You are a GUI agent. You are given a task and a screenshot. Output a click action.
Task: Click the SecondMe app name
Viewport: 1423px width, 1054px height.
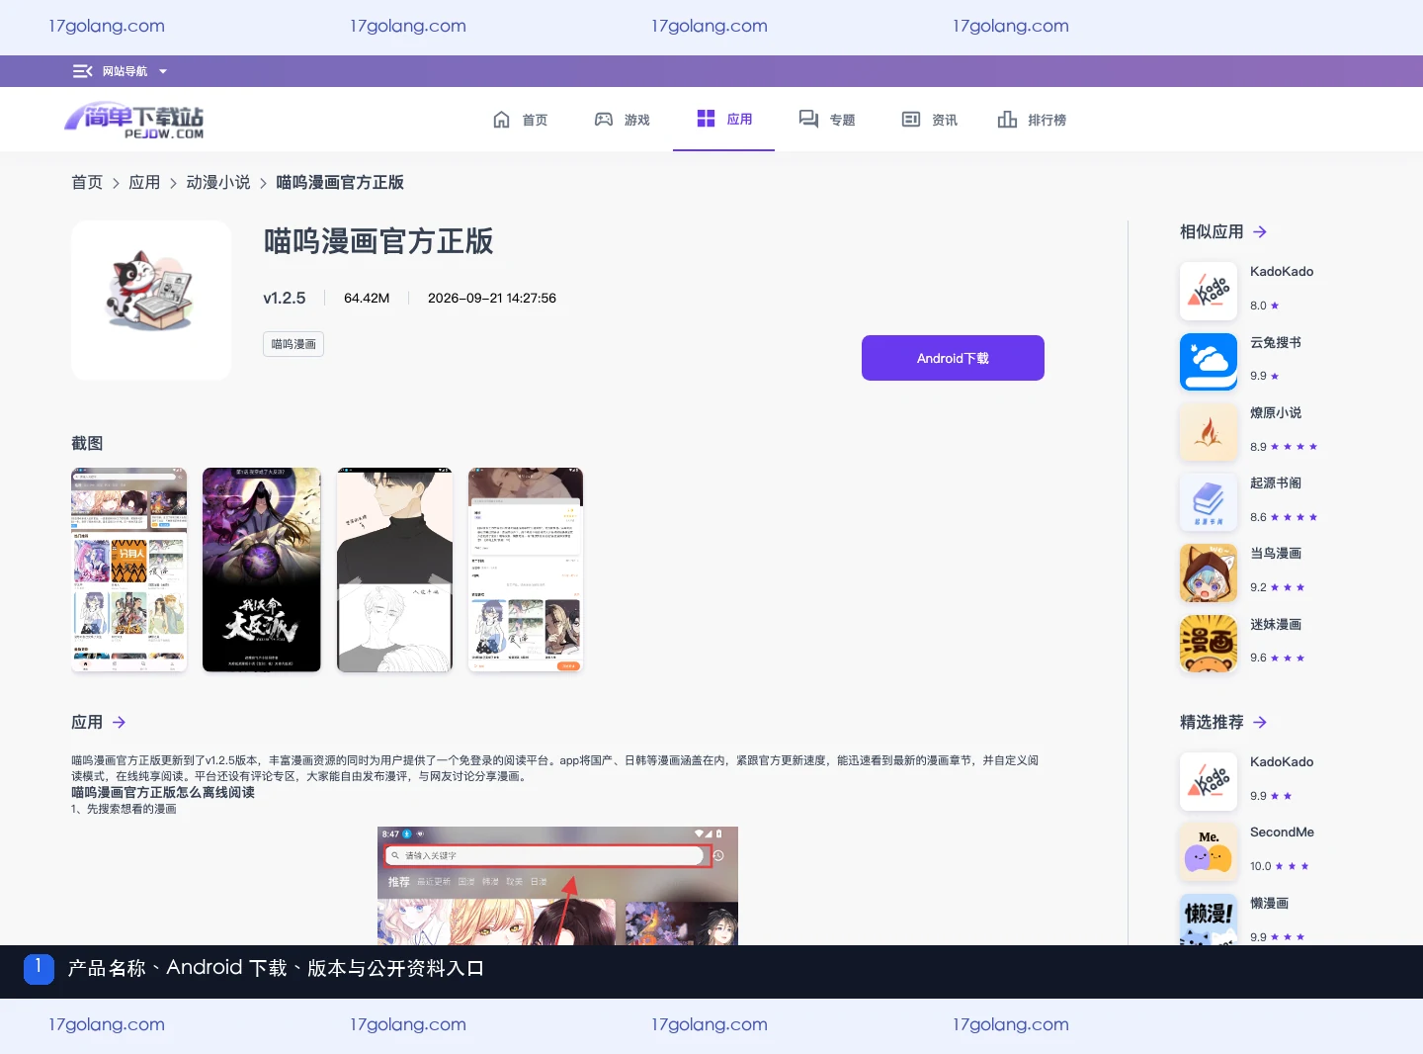point(1282,832)
